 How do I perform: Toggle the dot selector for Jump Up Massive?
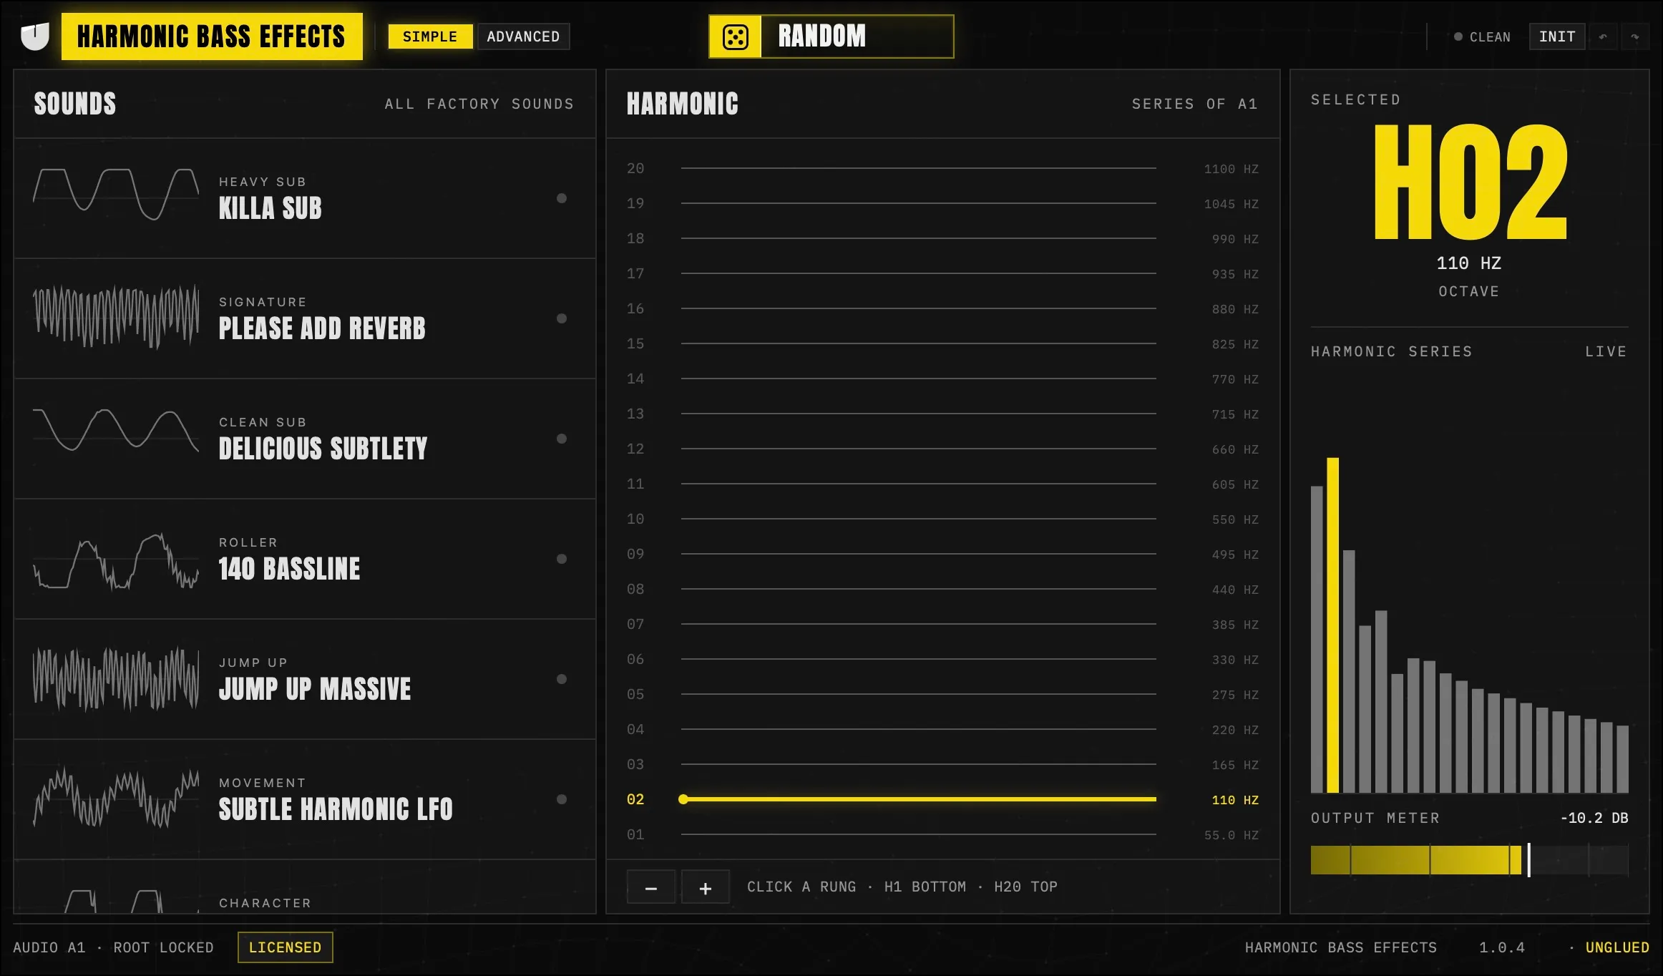coord(562,679)
